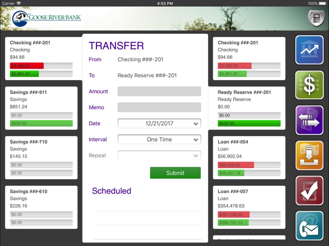Click the $226.16 balance in Savings ###-610
Screen dimensions: 329x246
[18, 206]
